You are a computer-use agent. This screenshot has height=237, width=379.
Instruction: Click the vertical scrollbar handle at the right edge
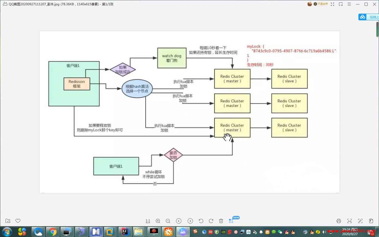tap(377, 29)
